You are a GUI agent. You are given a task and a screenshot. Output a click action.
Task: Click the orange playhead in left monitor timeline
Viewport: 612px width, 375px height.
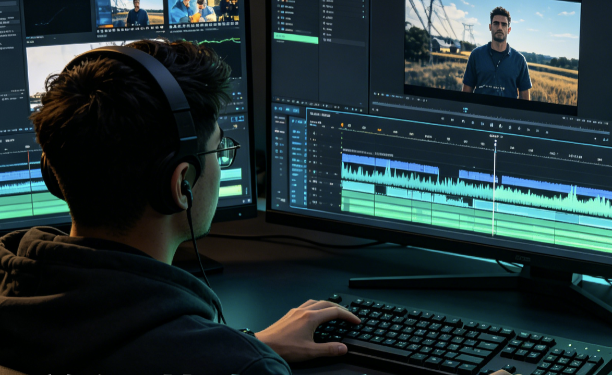pyautogui.click(x=30, y=182)
